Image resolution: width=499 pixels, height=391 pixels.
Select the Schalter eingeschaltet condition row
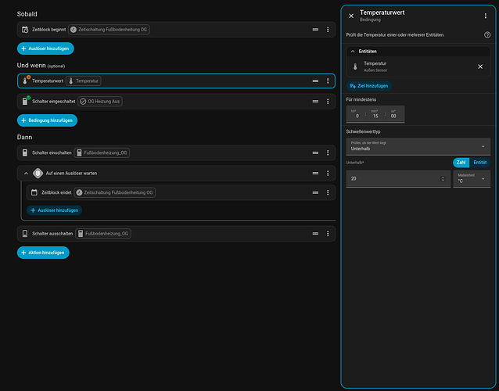click(176, 102)
